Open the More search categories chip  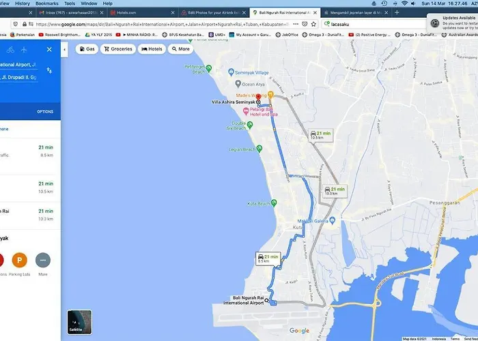180,49
